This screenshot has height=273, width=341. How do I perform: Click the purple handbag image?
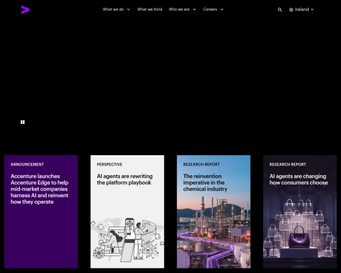(300, 237)
